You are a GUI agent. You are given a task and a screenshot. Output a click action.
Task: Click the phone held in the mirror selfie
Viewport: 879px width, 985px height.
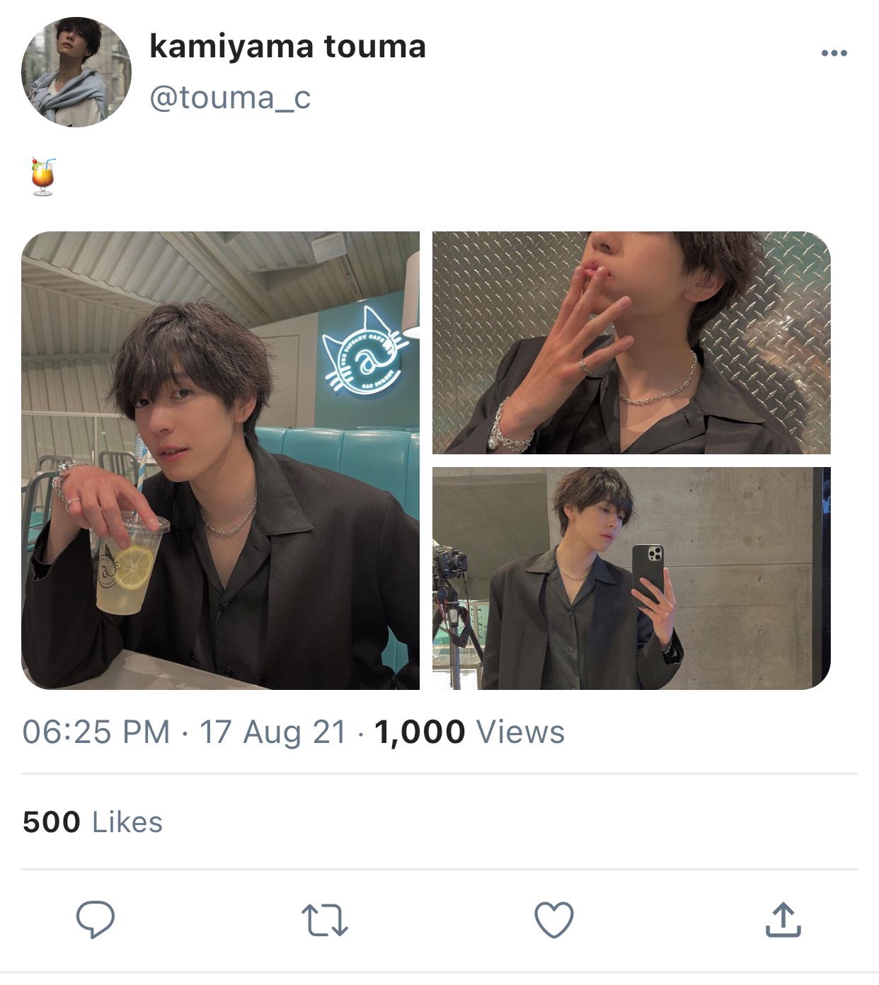click(648, 570)
